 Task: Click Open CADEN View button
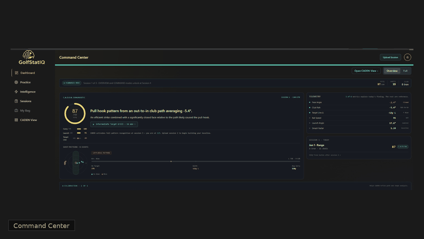[366, 71]
